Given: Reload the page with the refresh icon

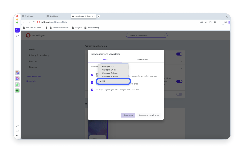Looking at the screenshot, I should (34, 22).
